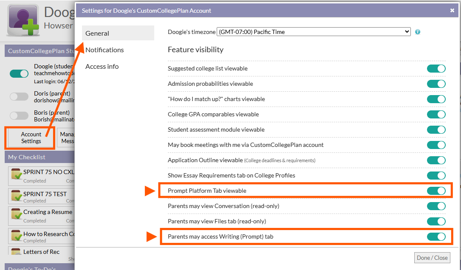Disable Parents may access Writing (Prompt) tab
461x270 pixels.
point(436,236)
